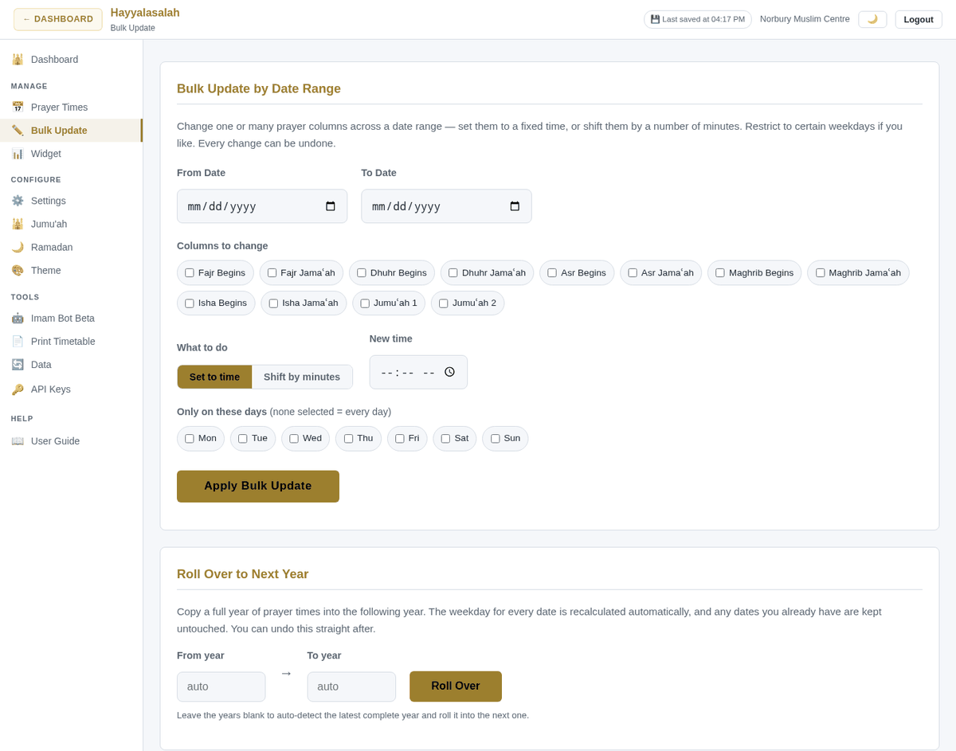Restrict update to Fri
This screenshot has width=956, height=751.
(400, 438)
